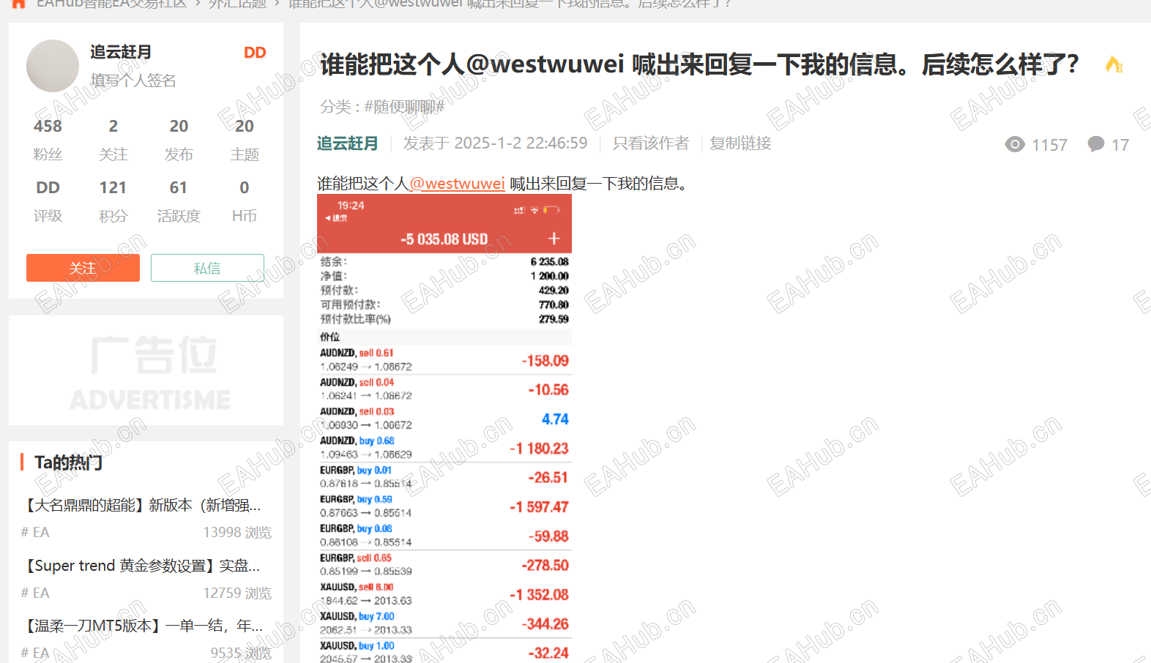The height and width of the screenshot is (663, 1151).
Task: Open the trading account screenshot image
Action: [444, 429]
